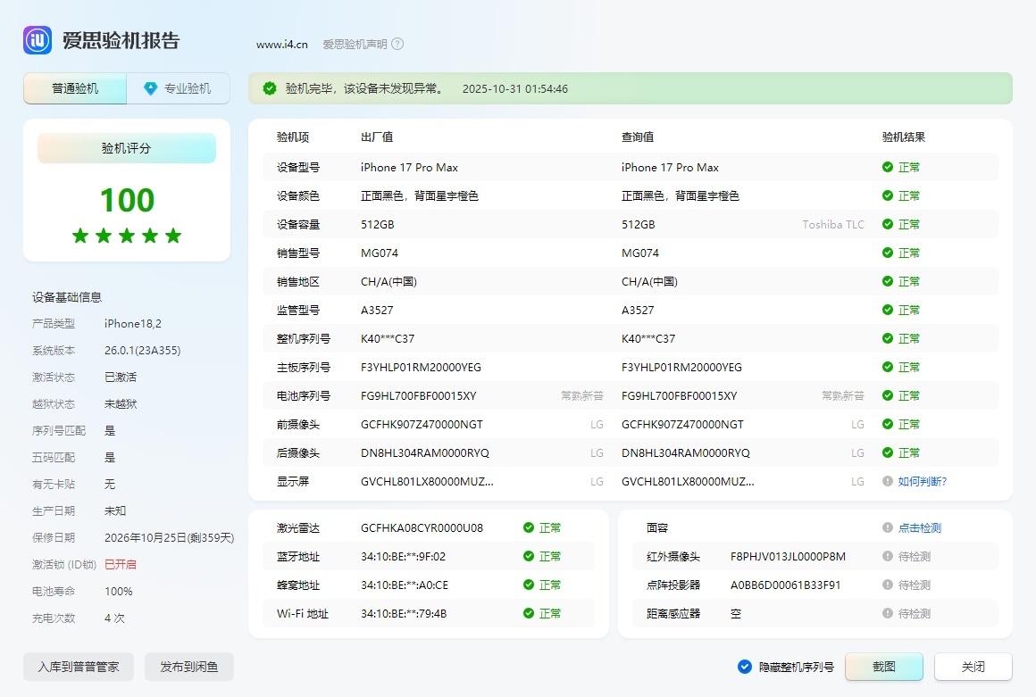Click the five-star rating under score 100

pos(127,236)
